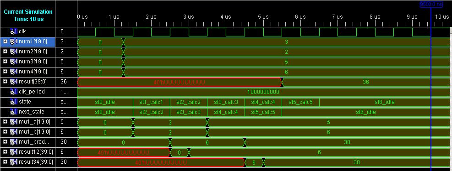Expand the num2[19:0] bus signal

(5, 52)
